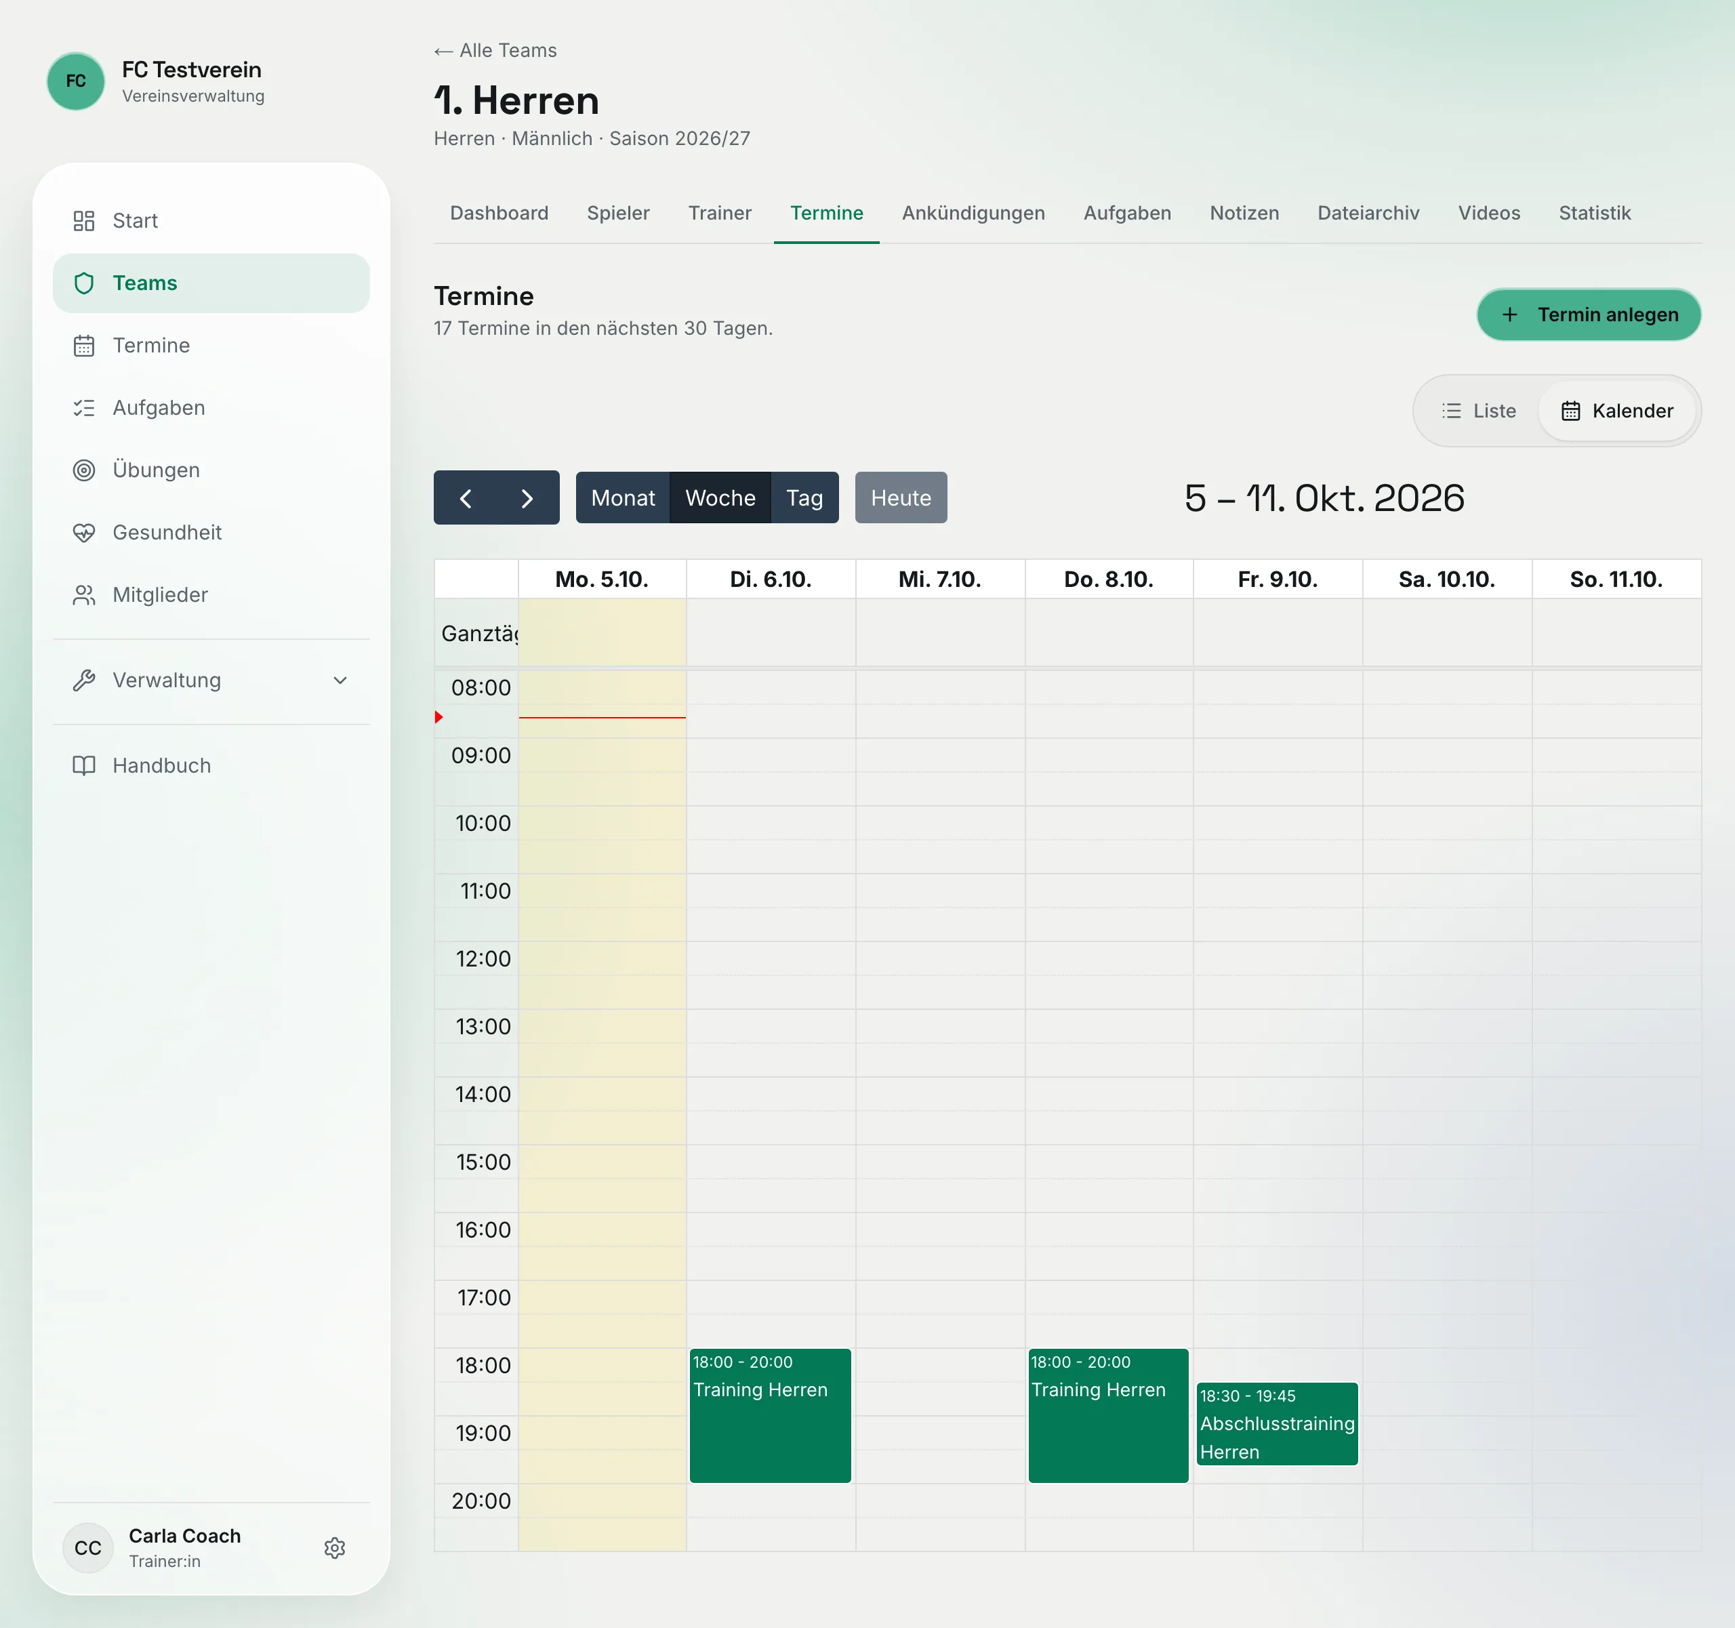Expand the Verwaltung section chevron
The height and width of the screenshot is (1628, 1735).
[x=340, y=681]
